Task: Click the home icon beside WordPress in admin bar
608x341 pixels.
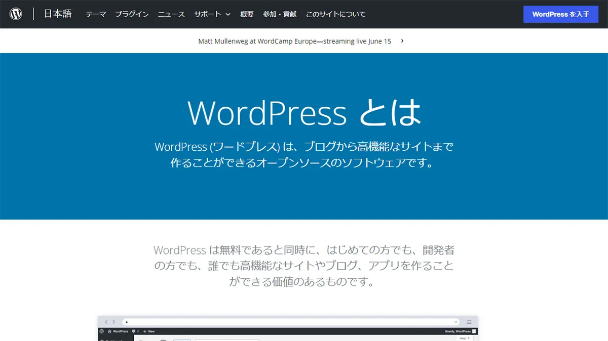Action: pos(110,331)
